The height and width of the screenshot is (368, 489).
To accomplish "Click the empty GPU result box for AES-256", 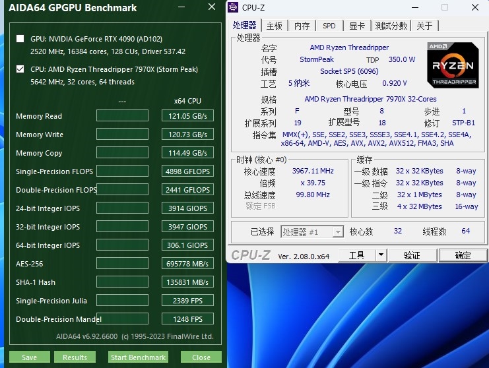I will point(122,264).
